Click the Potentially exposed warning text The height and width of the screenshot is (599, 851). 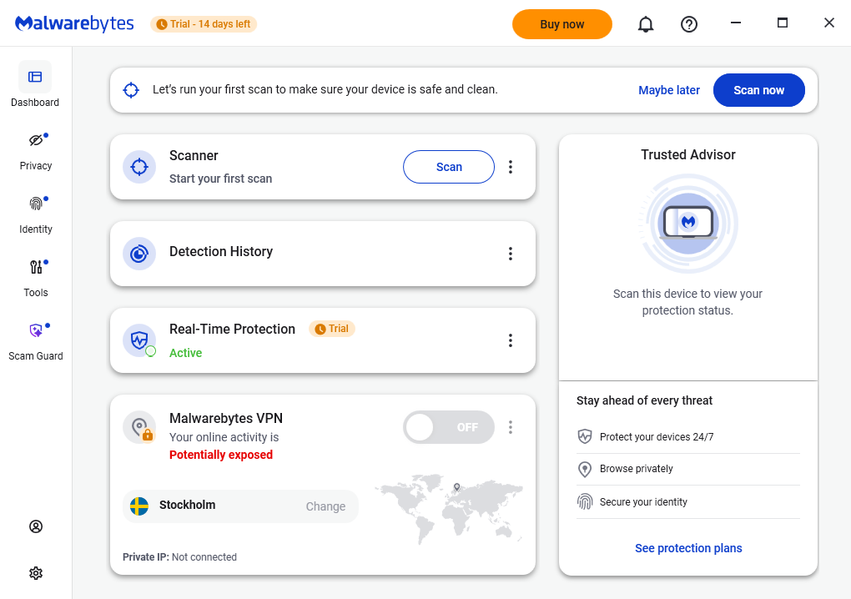221,455
